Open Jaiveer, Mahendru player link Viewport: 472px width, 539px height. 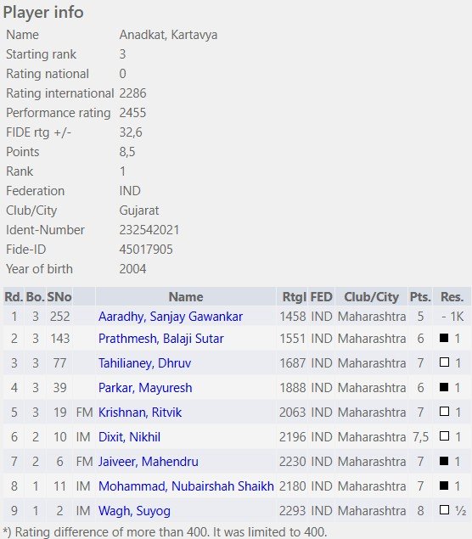tap(149, 462)
